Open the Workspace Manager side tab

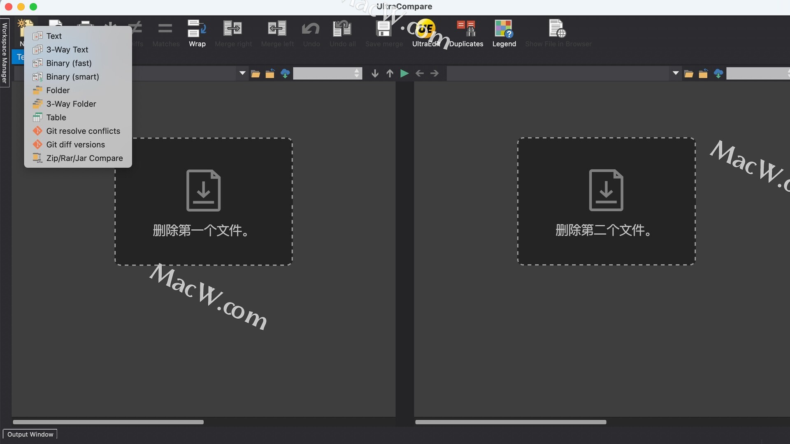pos(5,53)
